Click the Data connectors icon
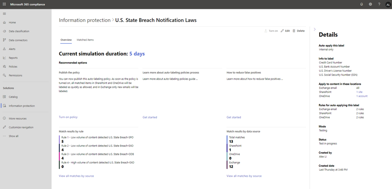The width and height of the screenshot is (392, 189). point(4,40)
